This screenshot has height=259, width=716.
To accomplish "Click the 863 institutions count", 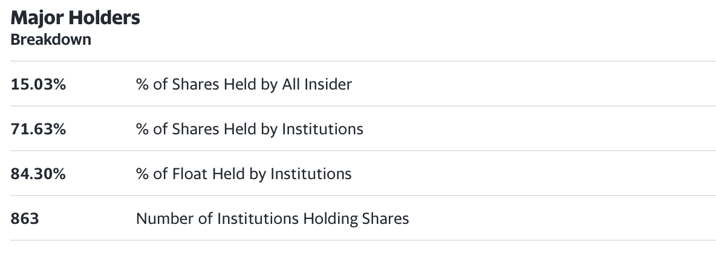I will coord(25,218).
